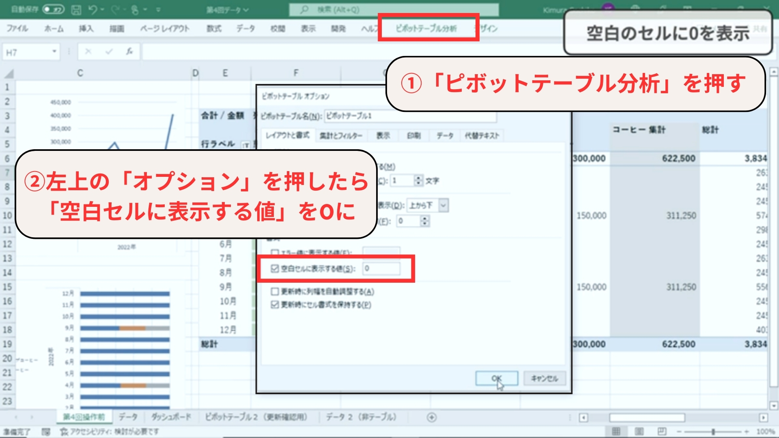Click the Save icon on Quick Access Toolbar
Screen dimensions: 779x438
(x=76, y=9)
